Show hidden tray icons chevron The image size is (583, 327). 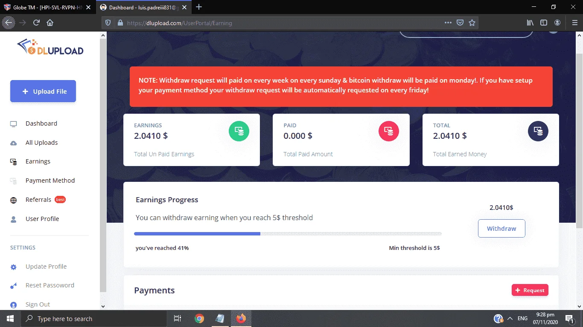(510, 318)
